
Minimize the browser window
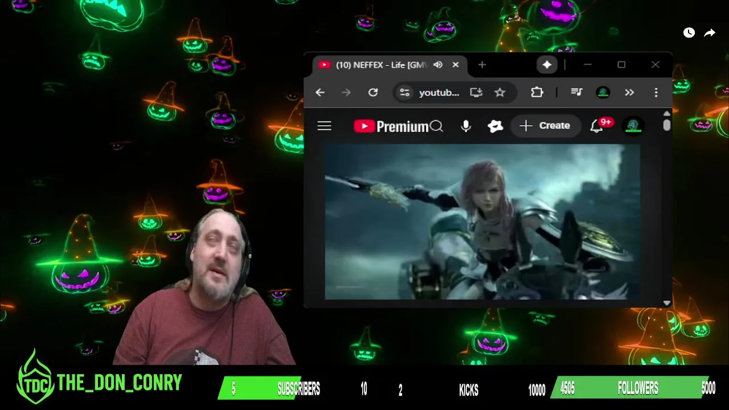(588, 65)
